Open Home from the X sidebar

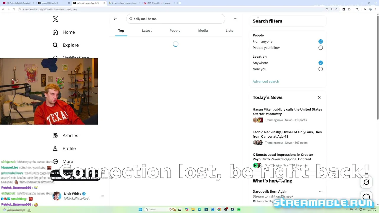coord(64,32)
